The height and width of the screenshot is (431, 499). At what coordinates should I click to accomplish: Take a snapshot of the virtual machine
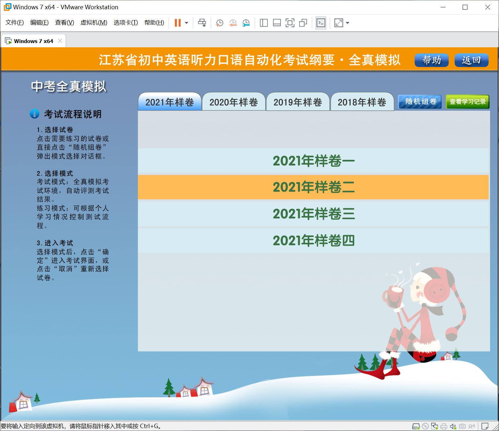tap(219, 23)
